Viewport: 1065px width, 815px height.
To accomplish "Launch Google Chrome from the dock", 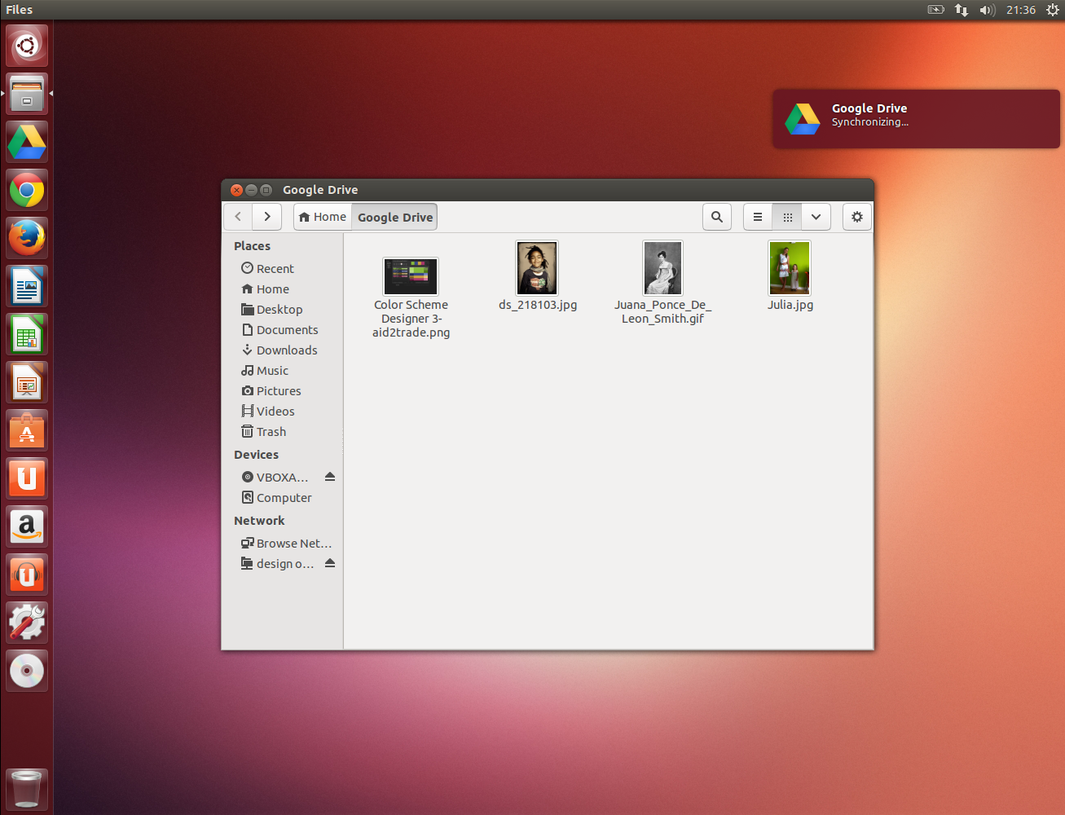I will pos(27,190).
